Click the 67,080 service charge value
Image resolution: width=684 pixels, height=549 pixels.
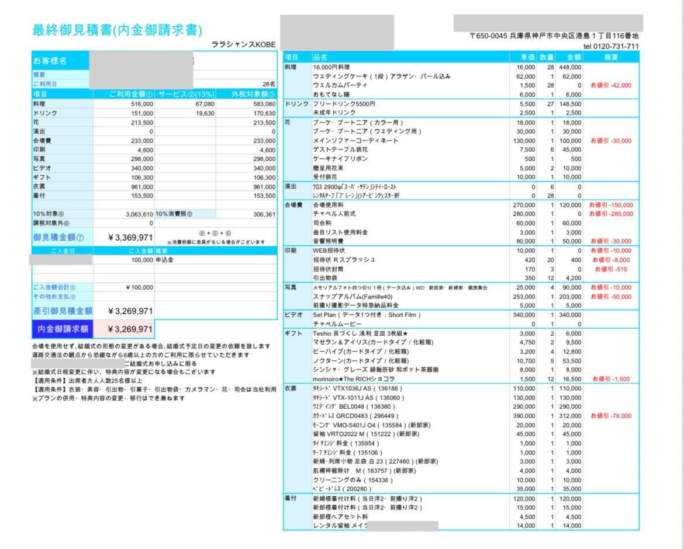coord(205,104)
